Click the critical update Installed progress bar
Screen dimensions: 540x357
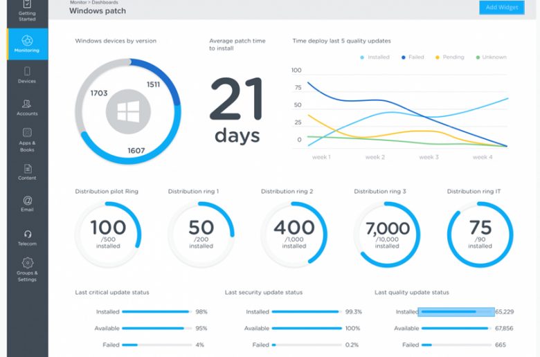click(x=156, y=311)
